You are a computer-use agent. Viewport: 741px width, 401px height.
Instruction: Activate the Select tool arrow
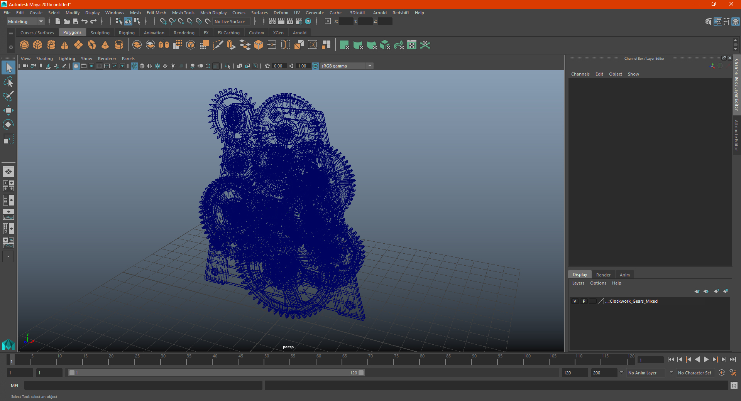pyautogui.click(x=8, y=67)
